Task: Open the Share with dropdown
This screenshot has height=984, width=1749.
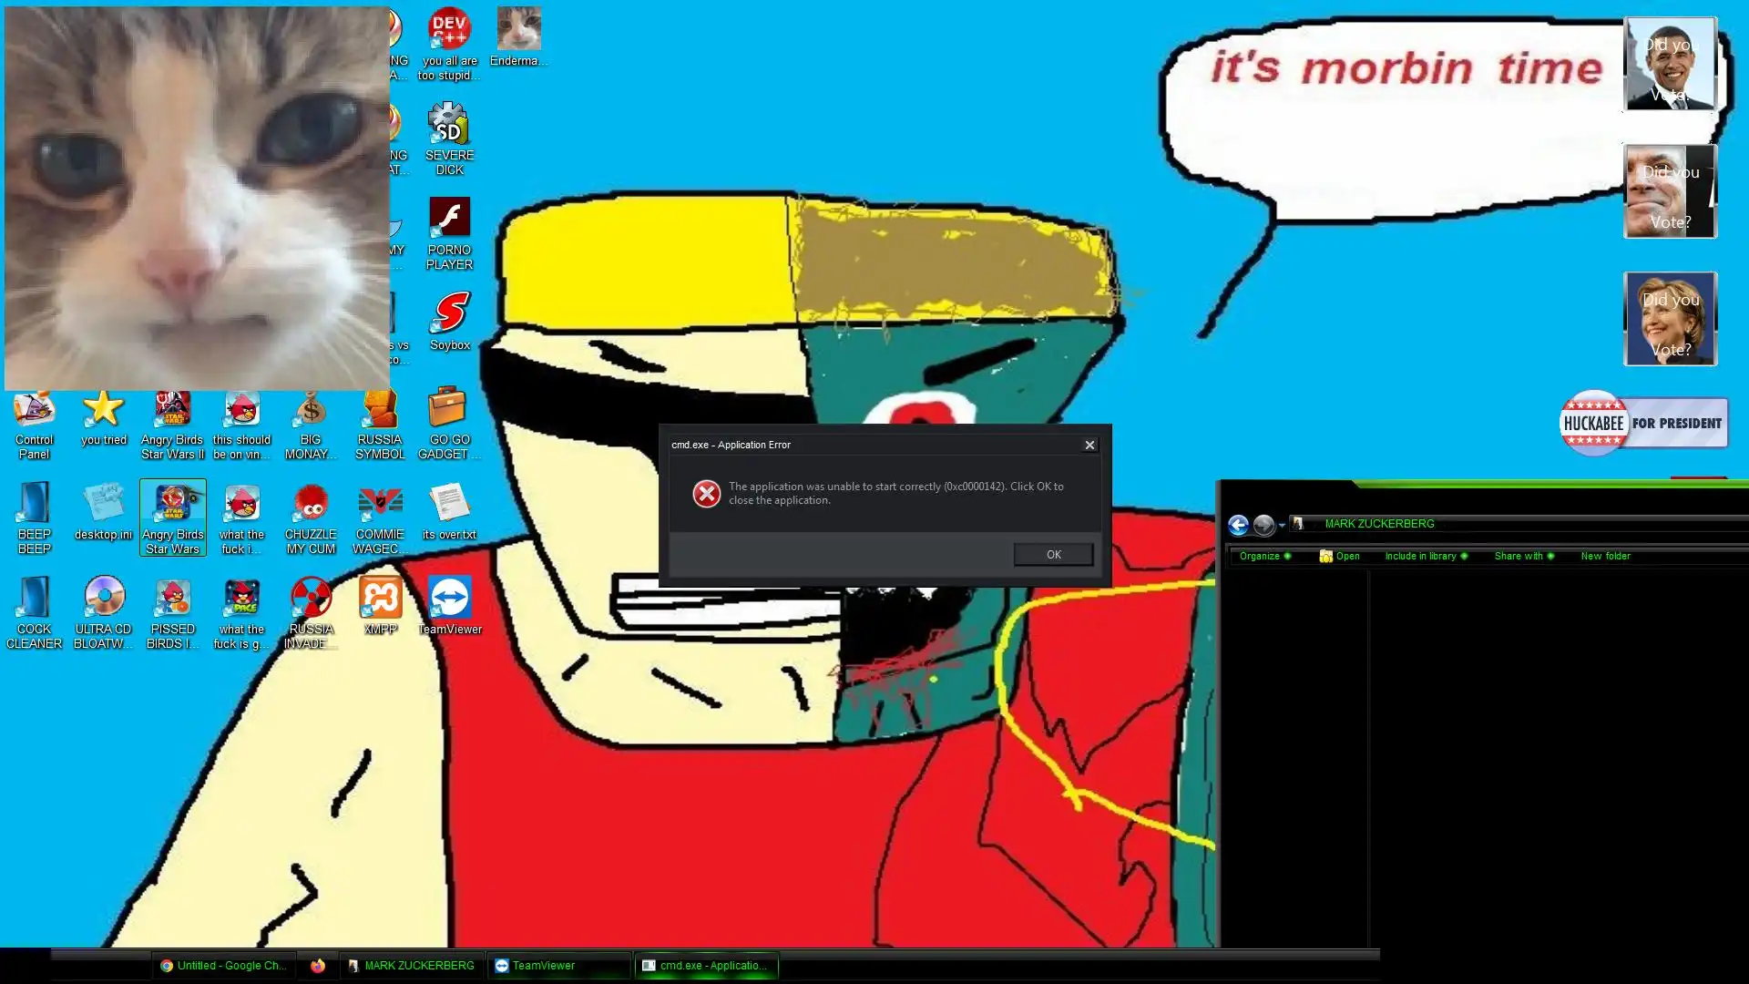Action: click(x=1523, y=556)
